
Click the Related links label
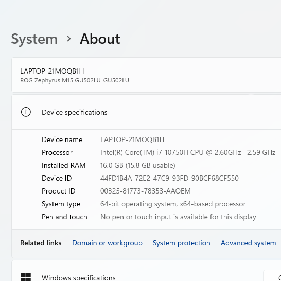(41, 243)
